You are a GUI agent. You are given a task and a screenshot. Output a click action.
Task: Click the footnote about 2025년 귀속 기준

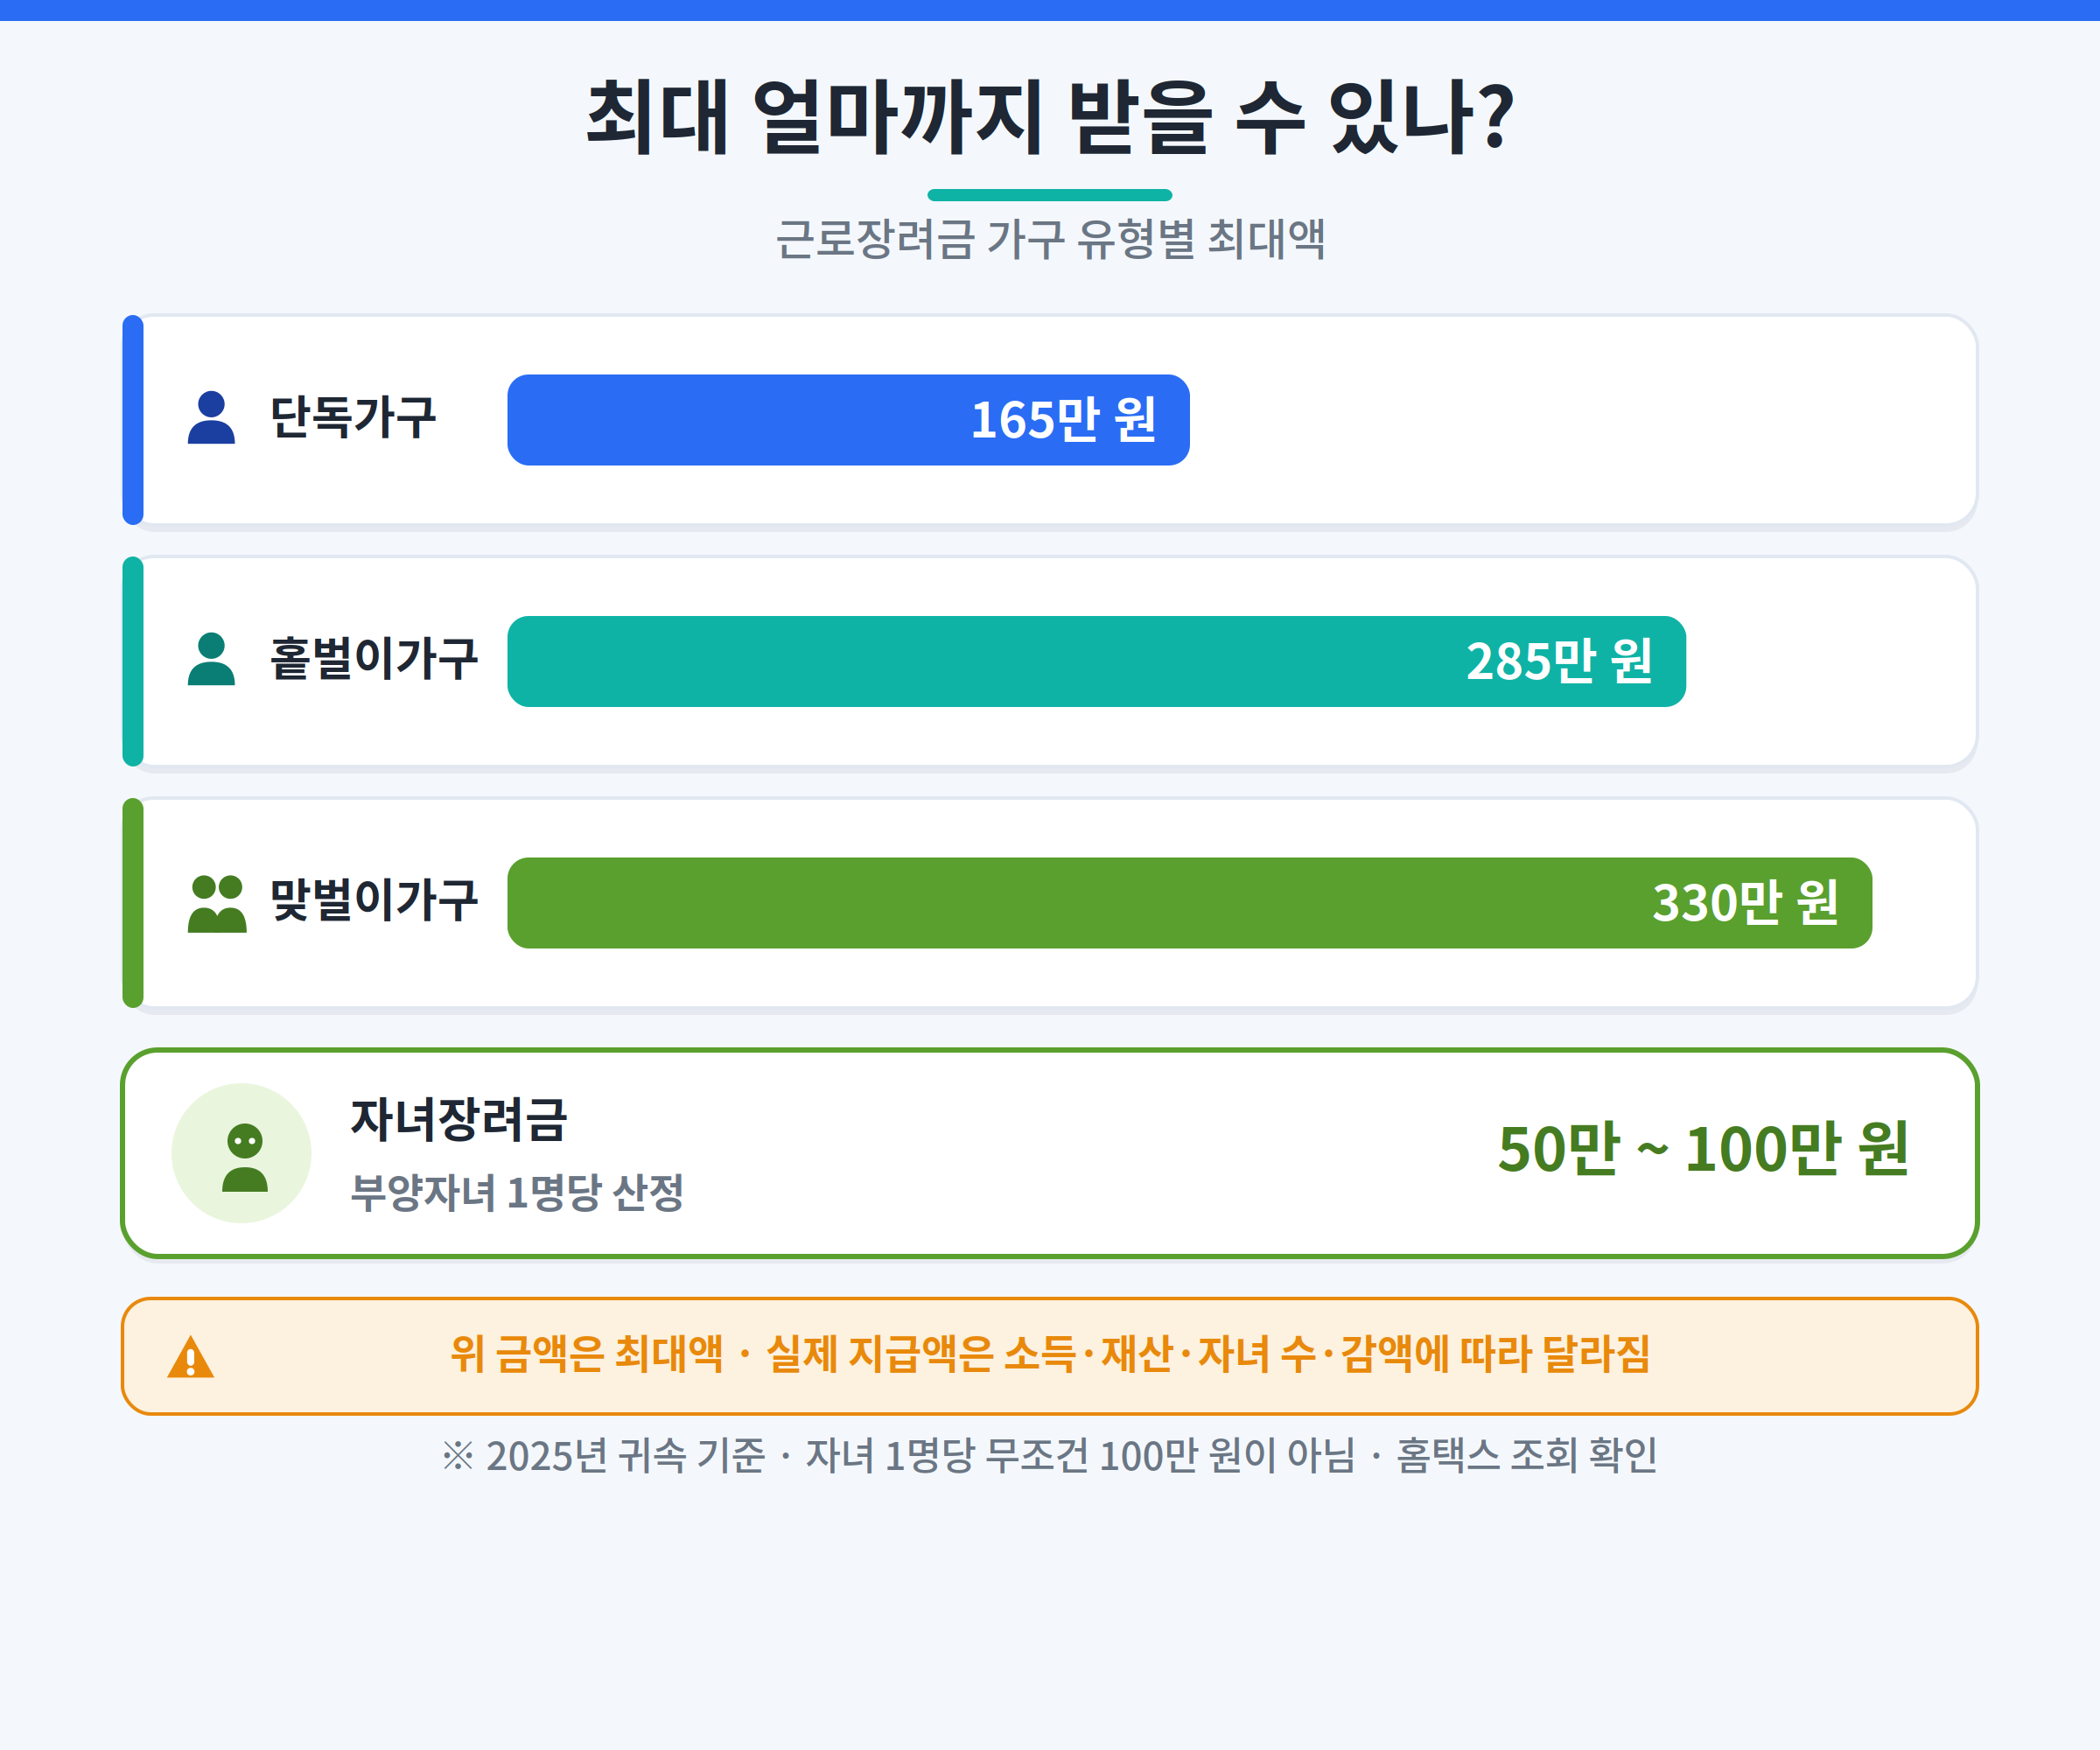coord(1050,1455)
